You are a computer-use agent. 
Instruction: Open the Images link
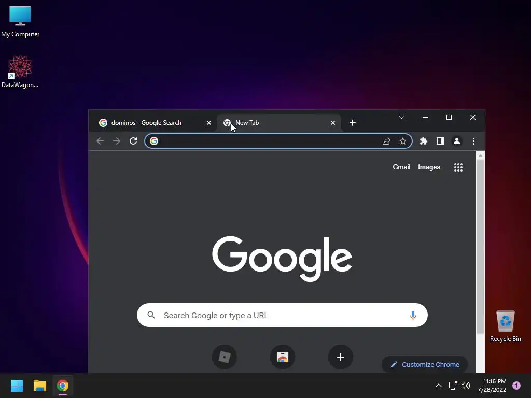429,167
